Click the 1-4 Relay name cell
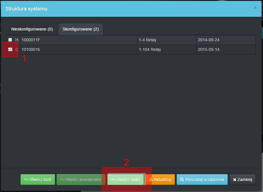 pyautogui.click(x=147, y=40)
